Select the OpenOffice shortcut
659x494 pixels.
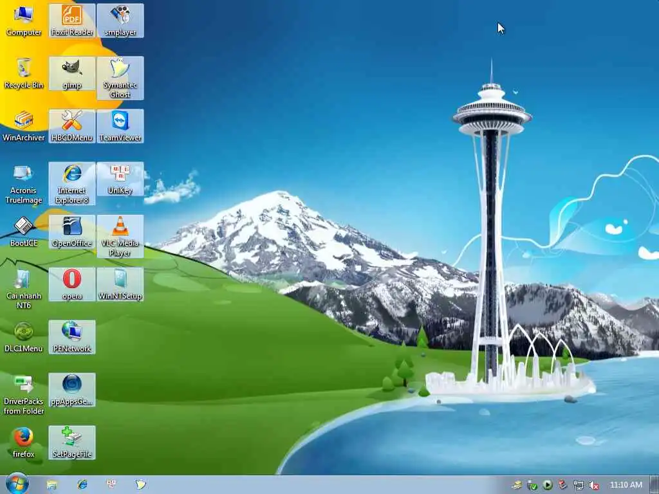(x=72, y=232)
